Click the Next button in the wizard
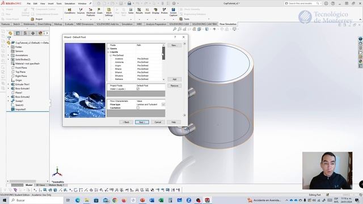This screenshot has width=363, height=204. point(142,122)
